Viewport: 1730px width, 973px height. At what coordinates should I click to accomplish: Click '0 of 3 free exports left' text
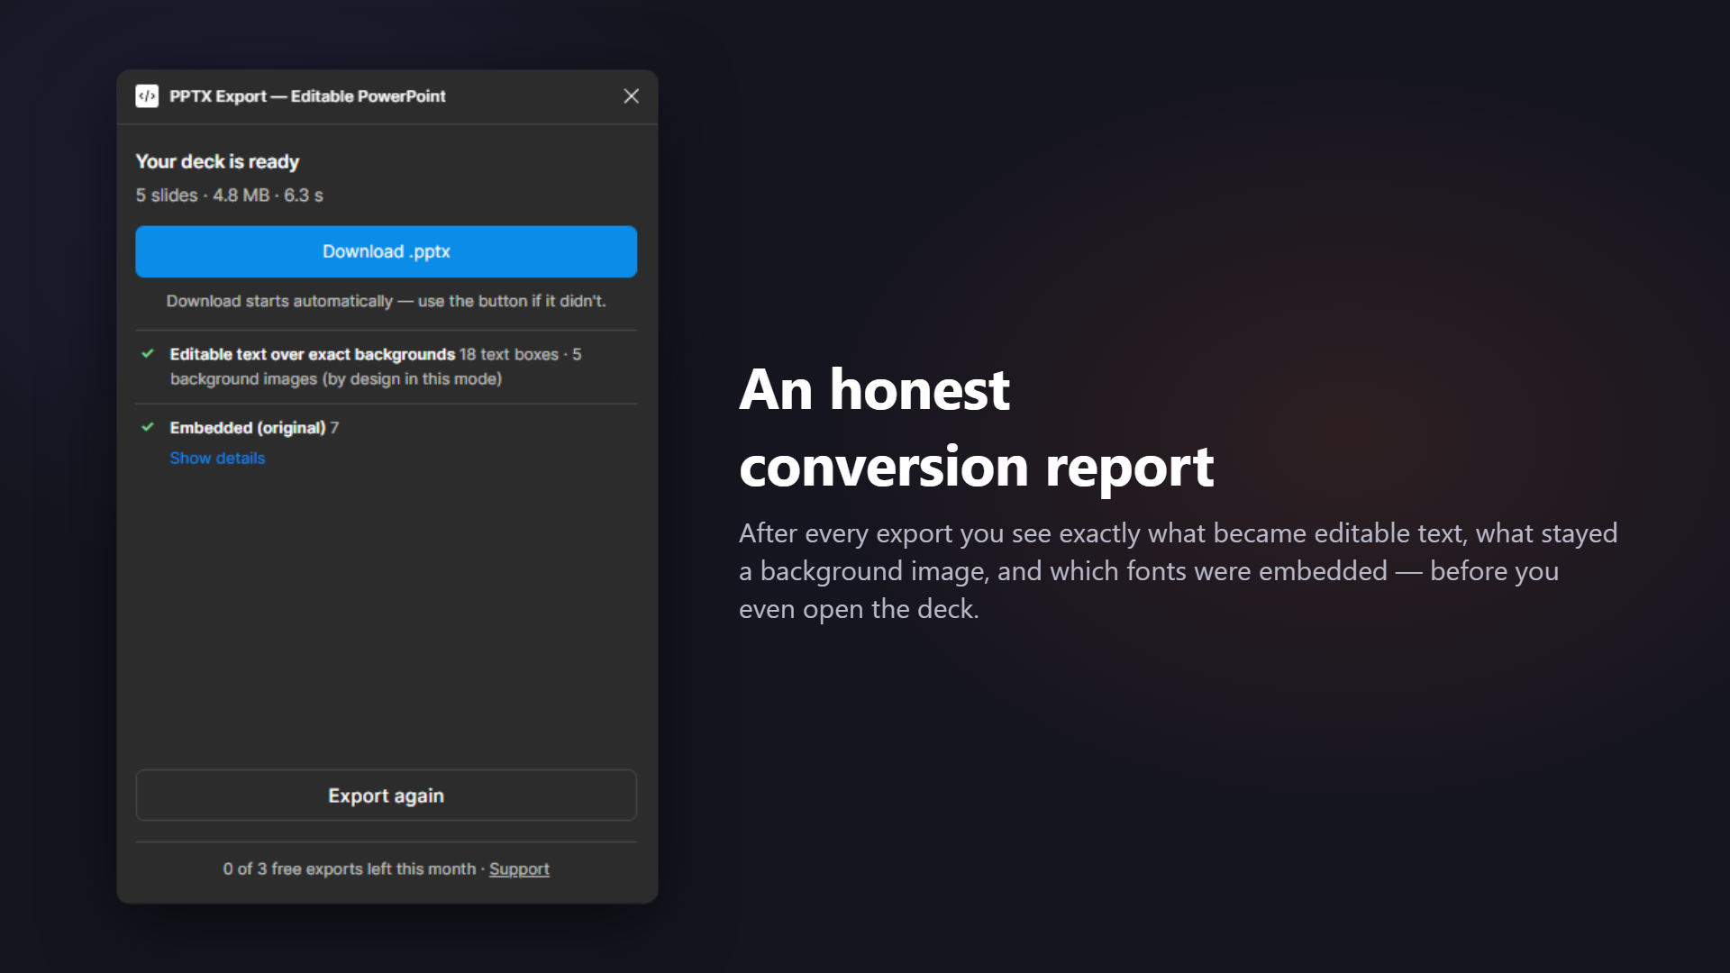350,869
